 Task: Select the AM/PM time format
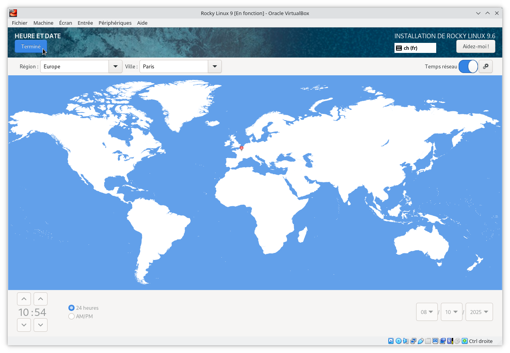pos(71,316)
